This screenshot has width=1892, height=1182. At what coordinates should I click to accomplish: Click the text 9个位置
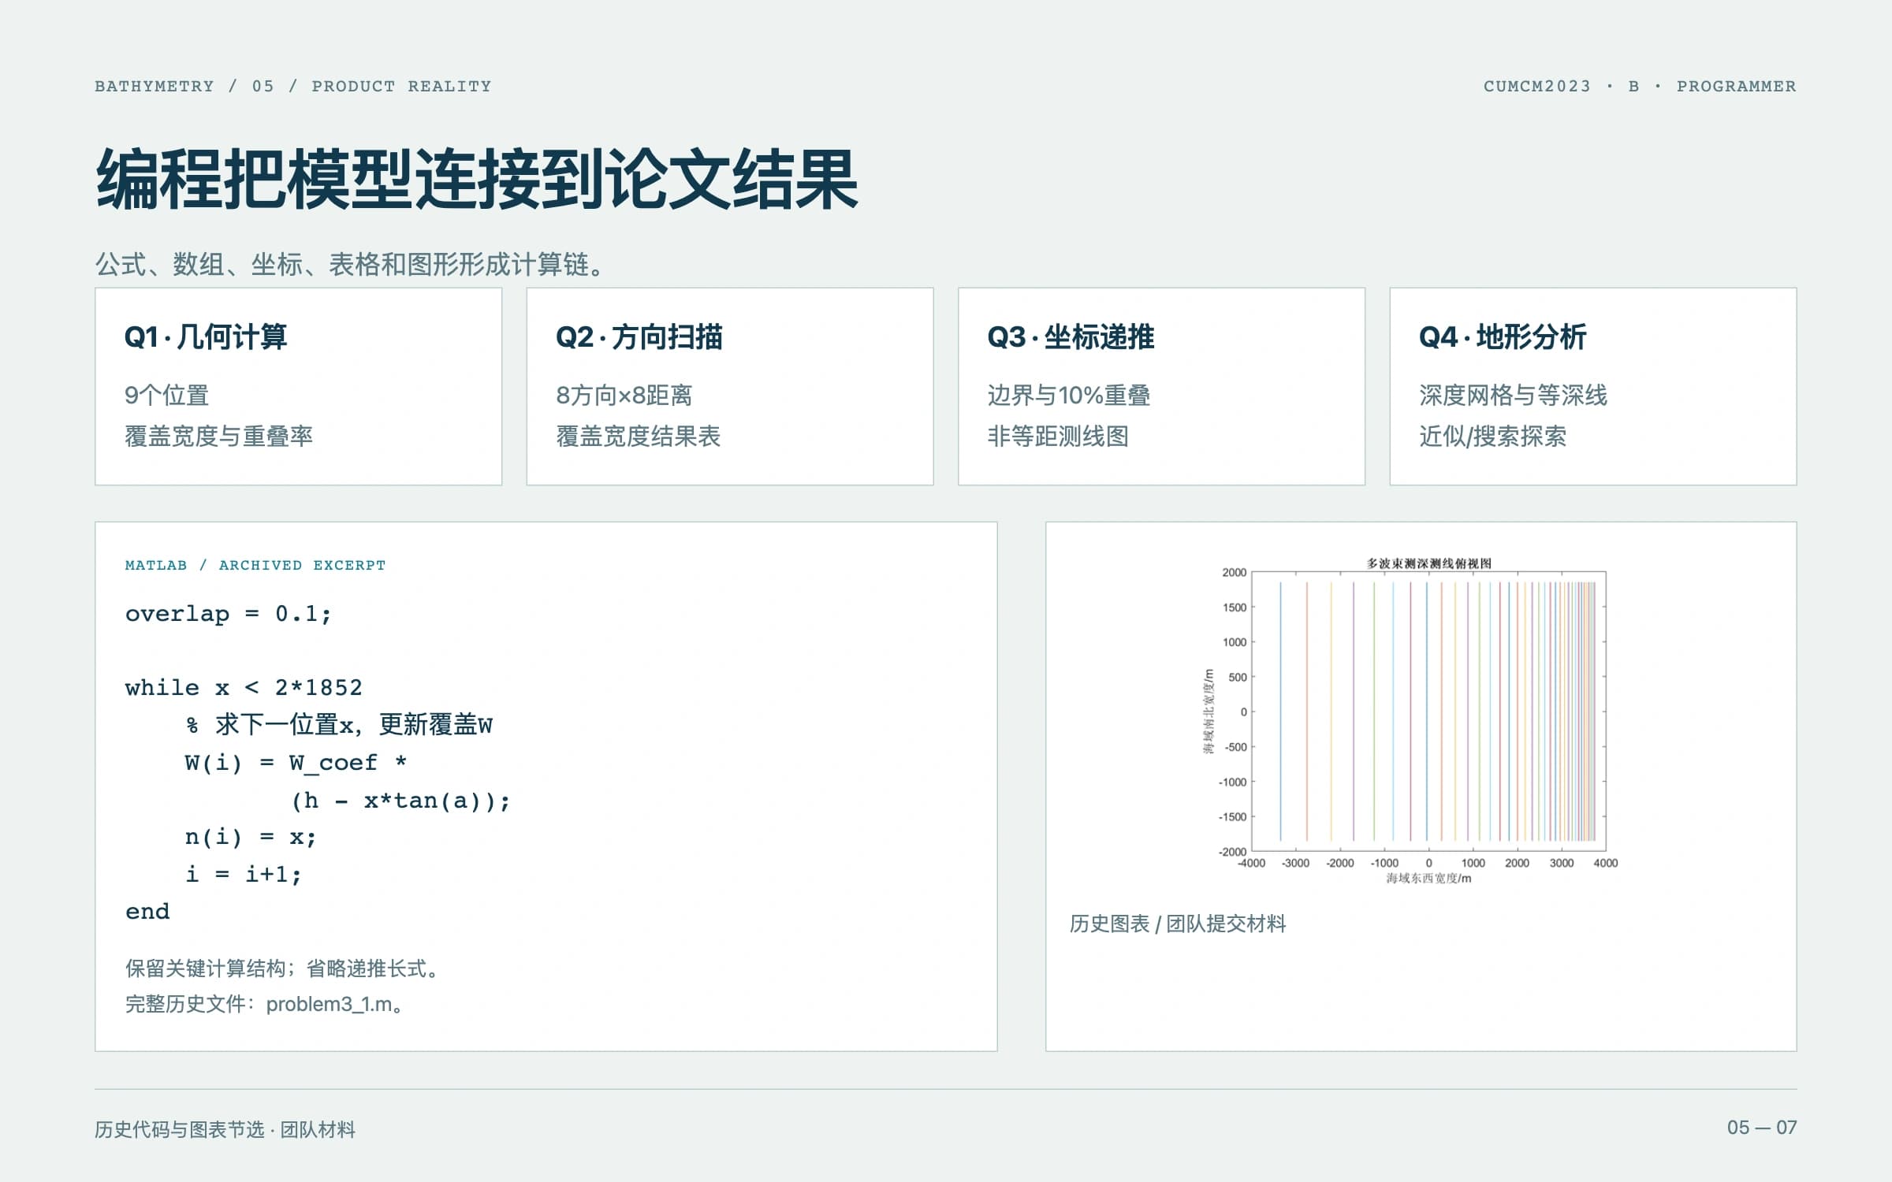coord(166,395)
